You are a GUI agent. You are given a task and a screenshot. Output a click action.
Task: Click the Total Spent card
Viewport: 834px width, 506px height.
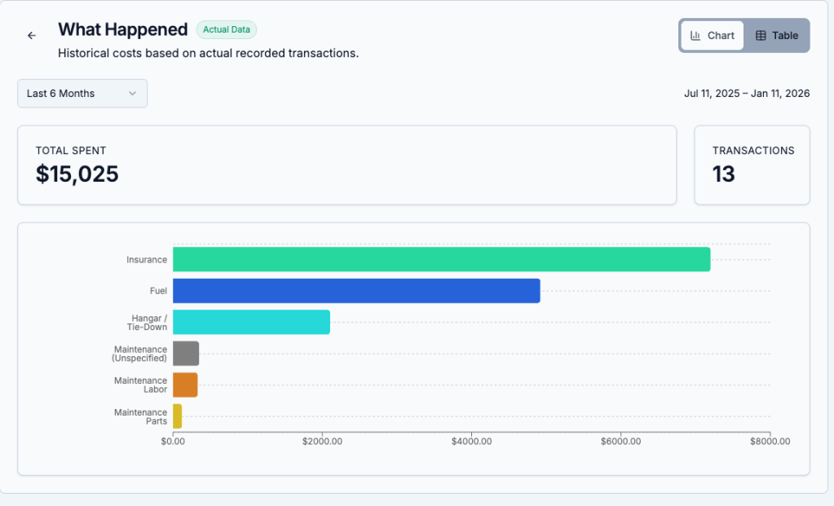[x=346, y=165]
